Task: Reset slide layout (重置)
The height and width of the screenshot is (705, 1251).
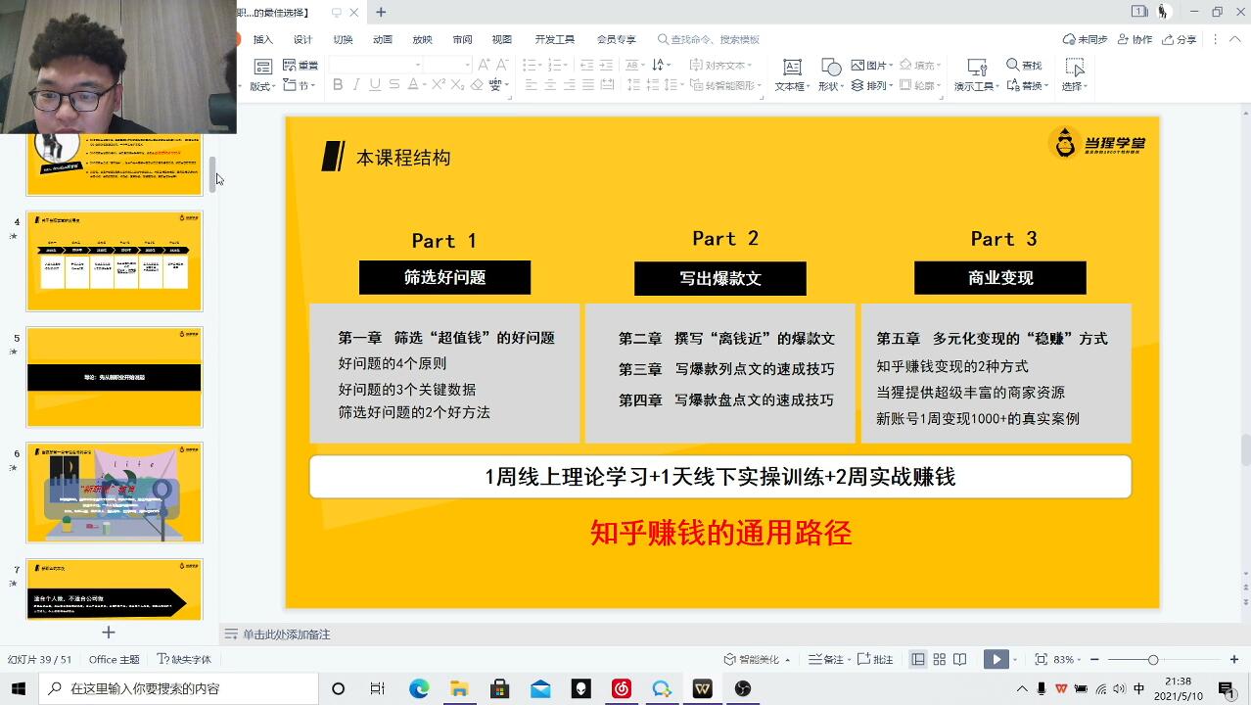Action: pyautogui.click(x=301, y=65)
